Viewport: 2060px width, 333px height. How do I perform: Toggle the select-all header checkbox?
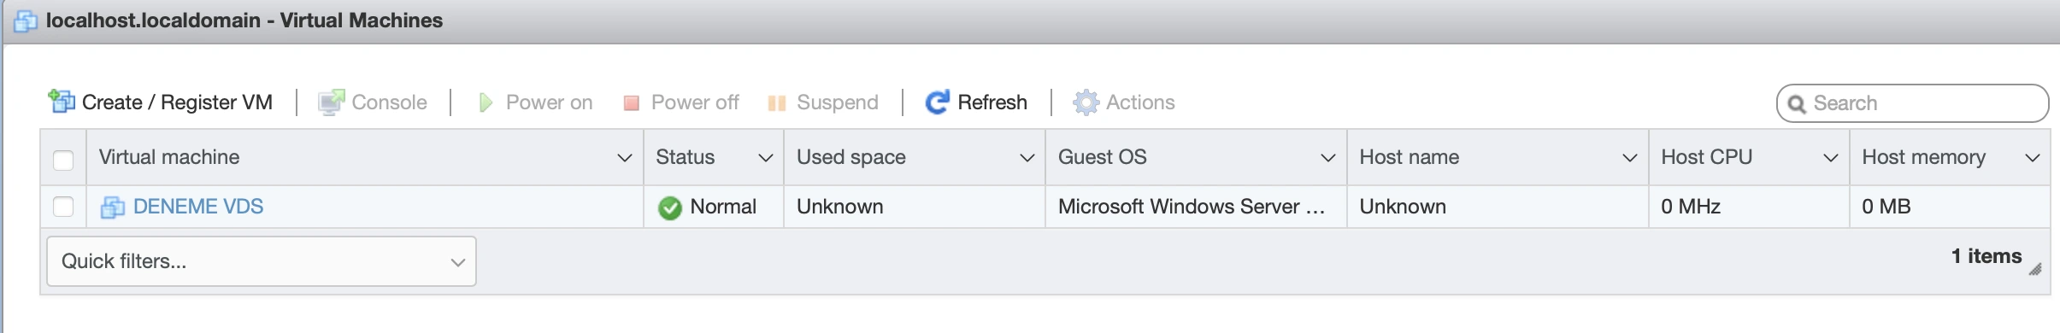click(x=63, y=160)
